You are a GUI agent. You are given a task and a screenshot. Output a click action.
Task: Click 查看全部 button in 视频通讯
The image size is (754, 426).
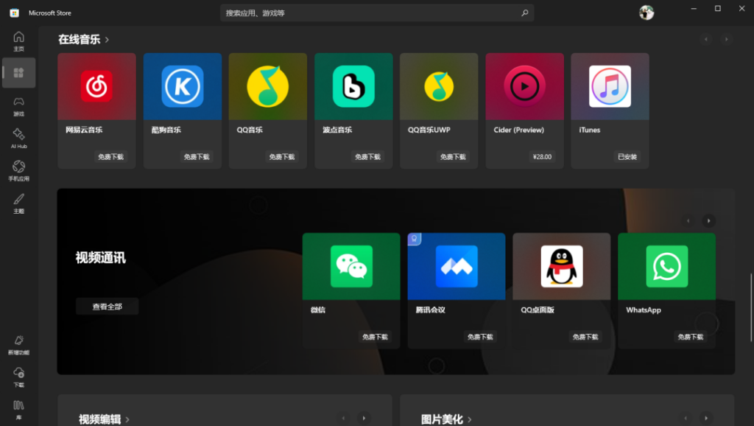click(108, 307)
